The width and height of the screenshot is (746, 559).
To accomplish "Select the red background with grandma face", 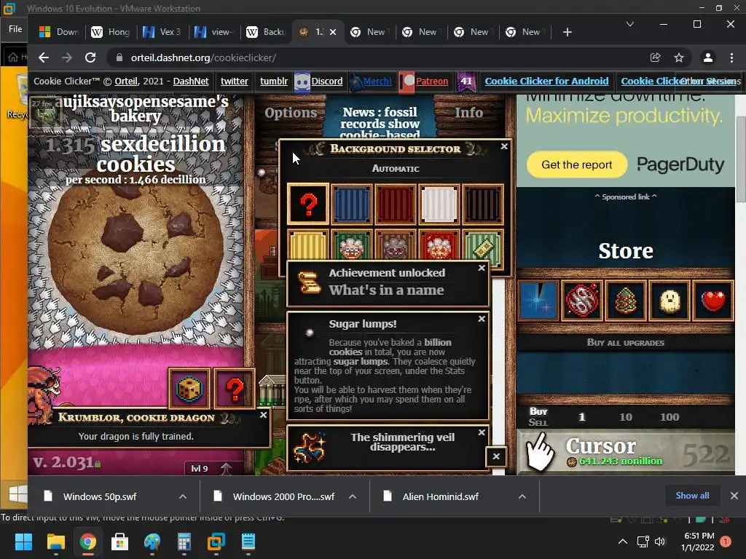I will point(439,245).
